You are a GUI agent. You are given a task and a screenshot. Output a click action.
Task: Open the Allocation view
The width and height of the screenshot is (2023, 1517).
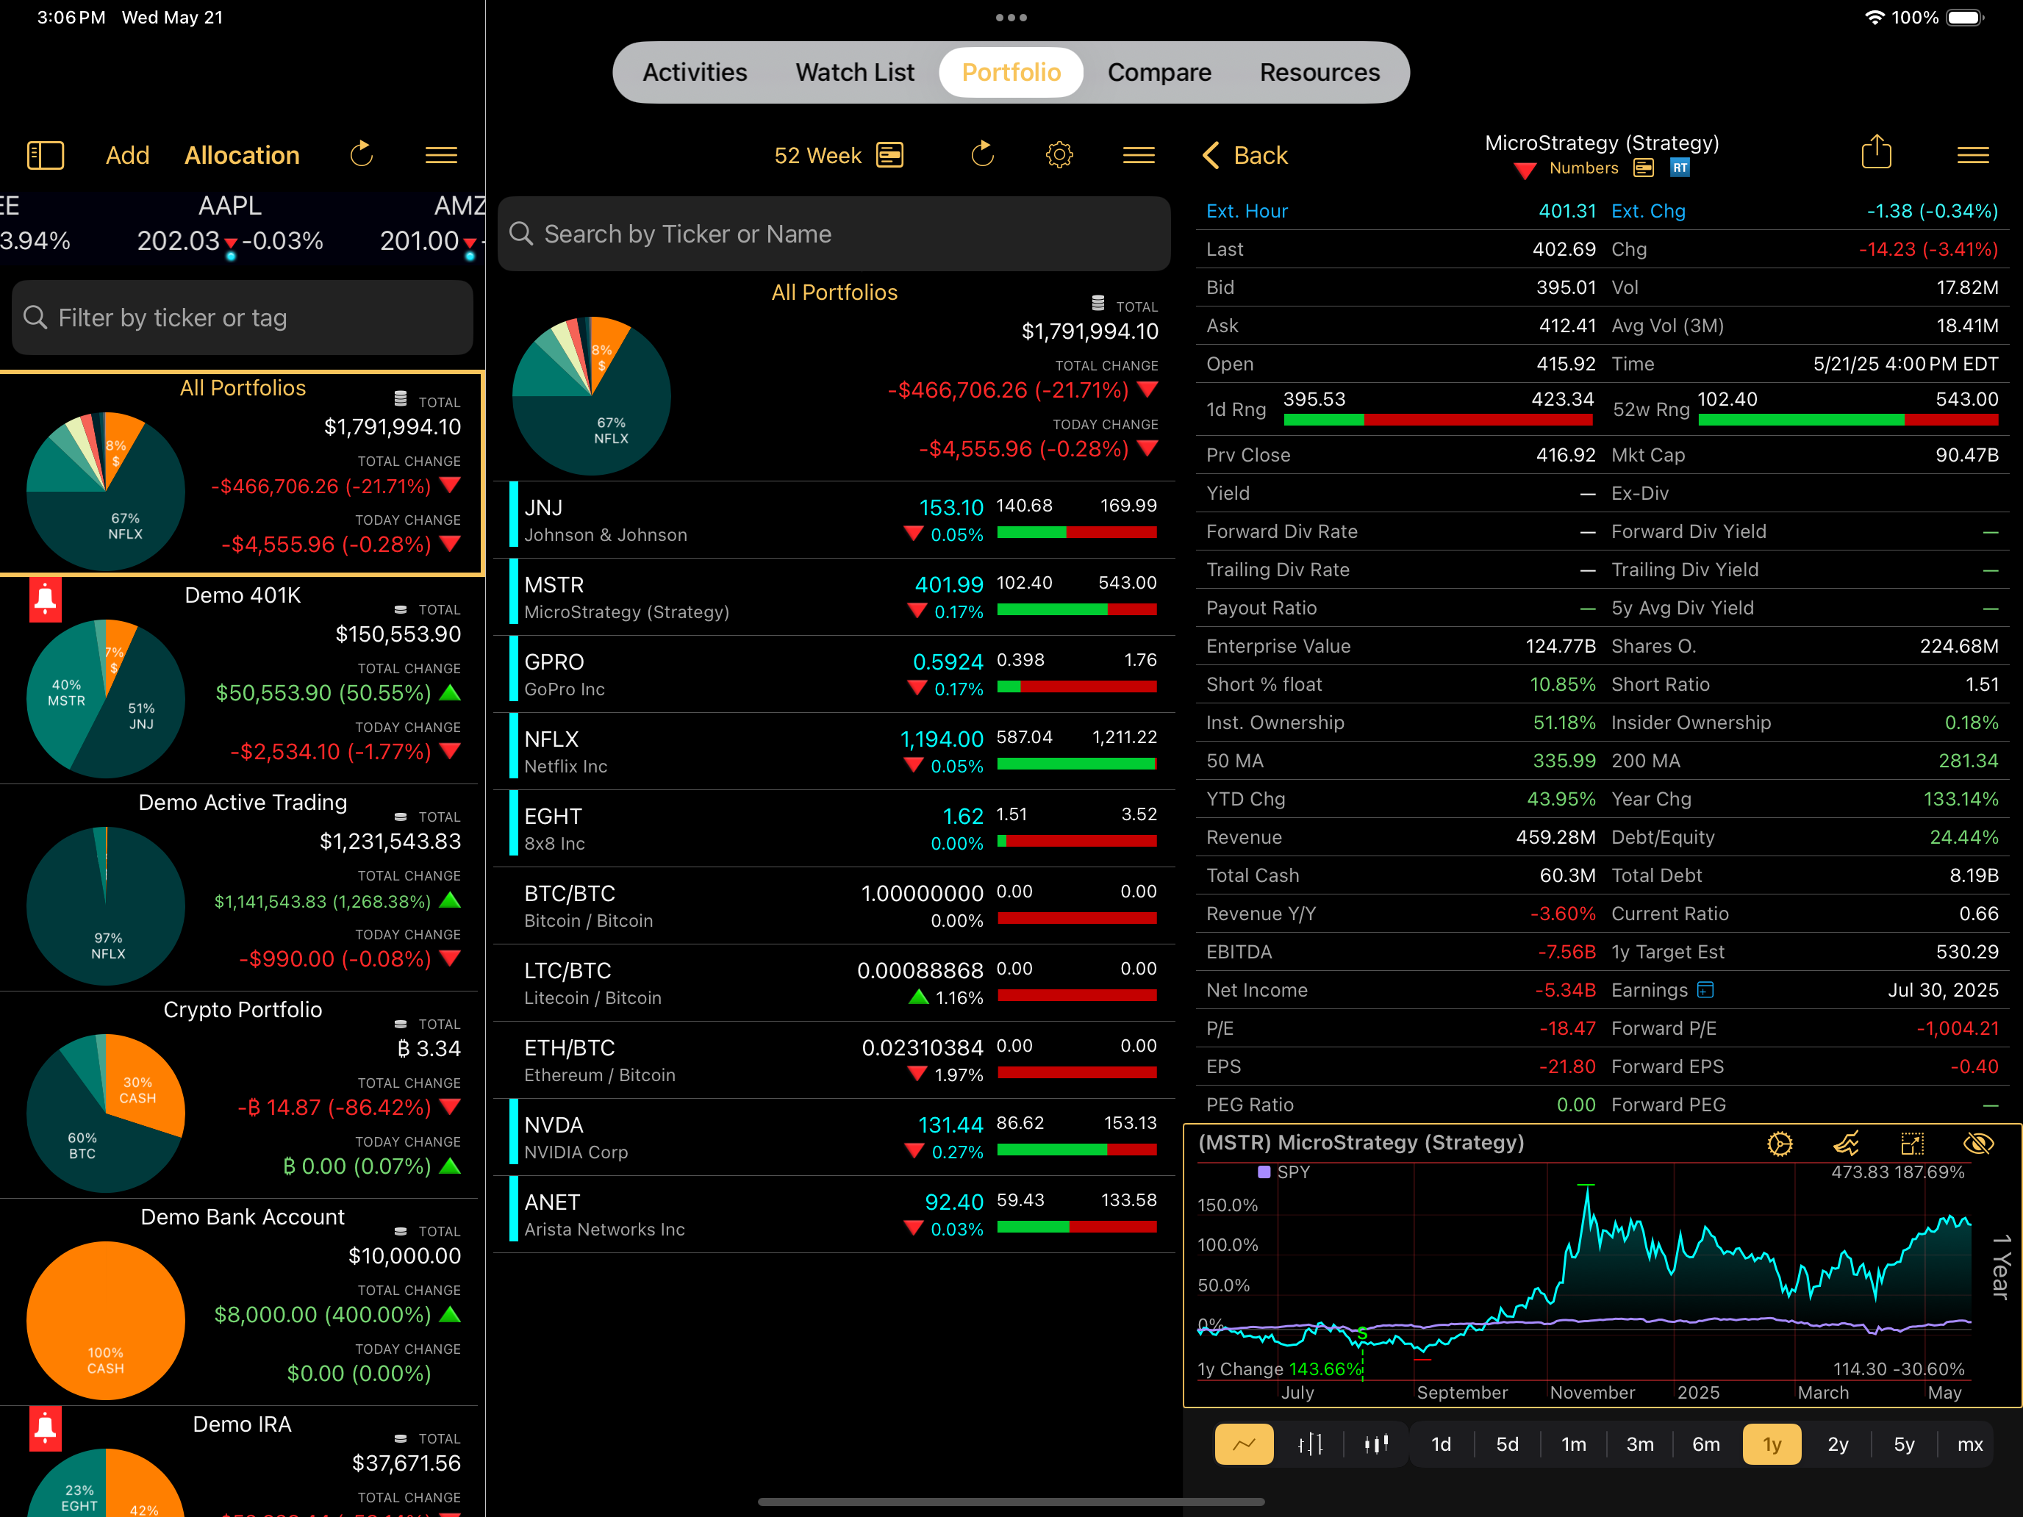pyautogui.click(x=243, y=156)
